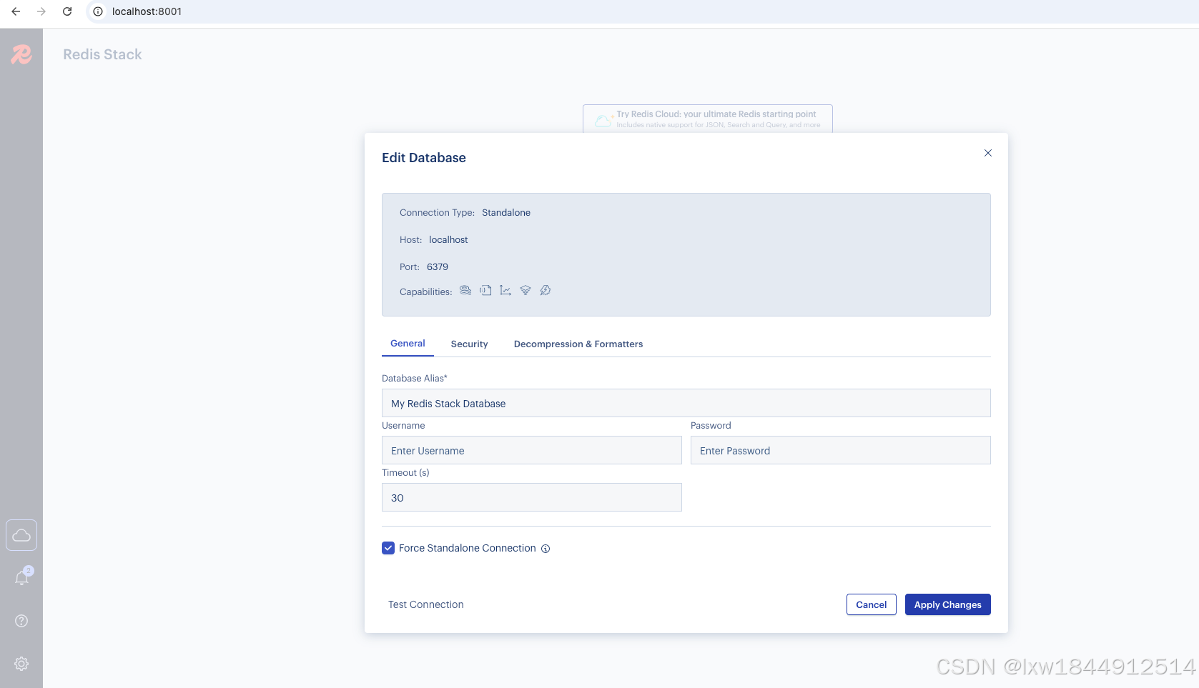Image resolution: width=1199 pixels, height=688 pixels.
Task: Uncheck Force Standalone Connection checkbox
Action: click(x=388, y=548)
